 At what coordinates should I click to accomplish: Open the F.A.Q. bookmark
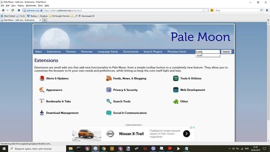[x=21, y=16]
